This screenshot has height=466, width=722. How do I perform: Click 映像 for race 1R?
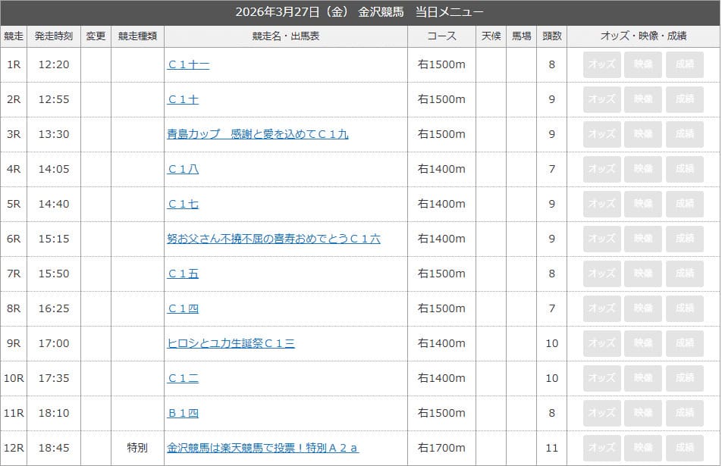pyautogui.click(x=643, y=65)
